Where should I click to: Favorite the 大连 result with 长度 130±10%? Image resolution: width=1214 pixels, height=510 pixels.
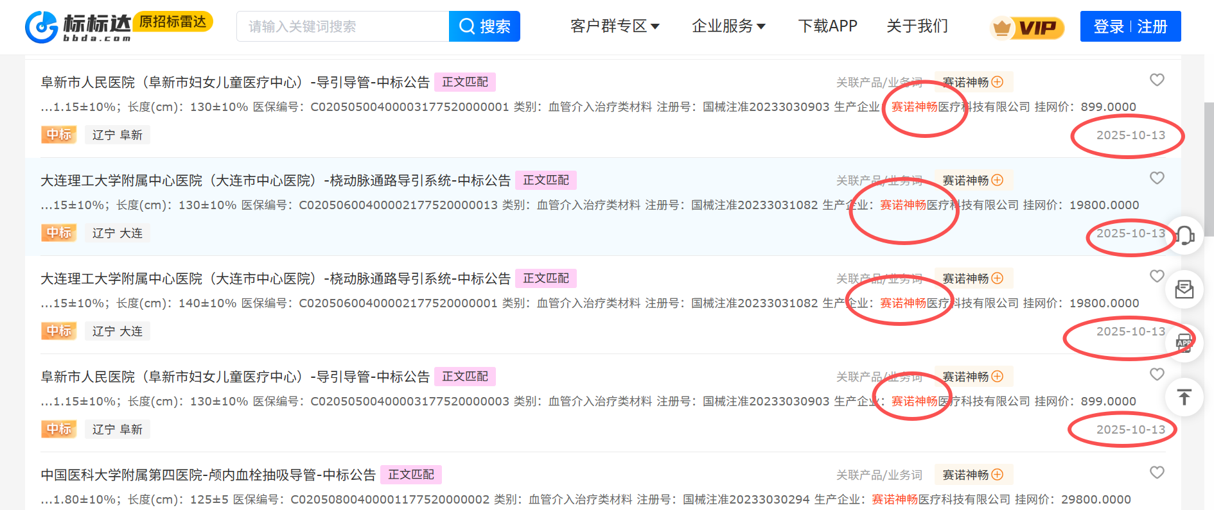point(1157,178)
